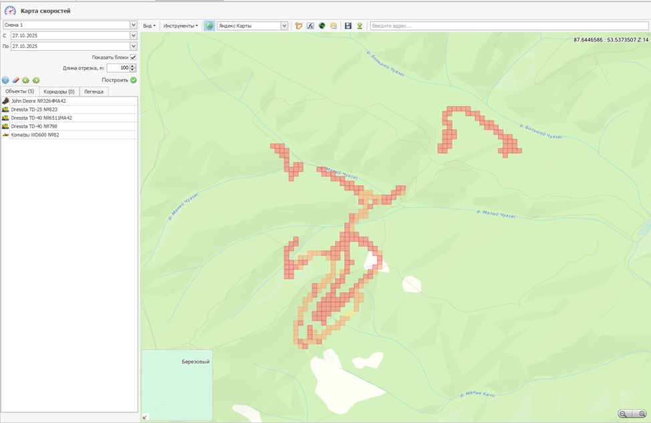Image resolution: width=651 pixels, height=423 pixels.
Task: Click the zoom in magnifier on map
Action: [x=642, y=414]
